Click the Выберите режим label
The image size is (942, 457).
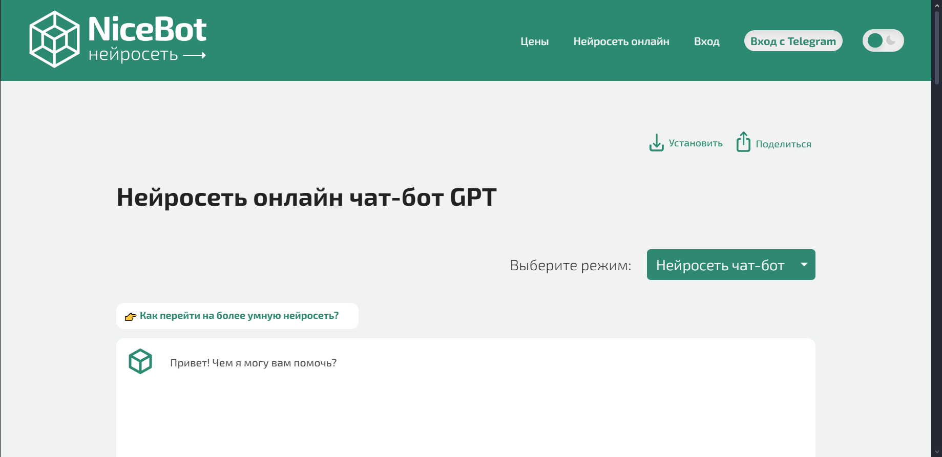[571, 265]
